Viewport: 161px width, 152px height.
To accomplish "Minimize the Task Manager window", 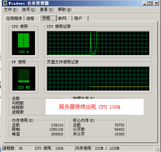I will coord(145,3).
